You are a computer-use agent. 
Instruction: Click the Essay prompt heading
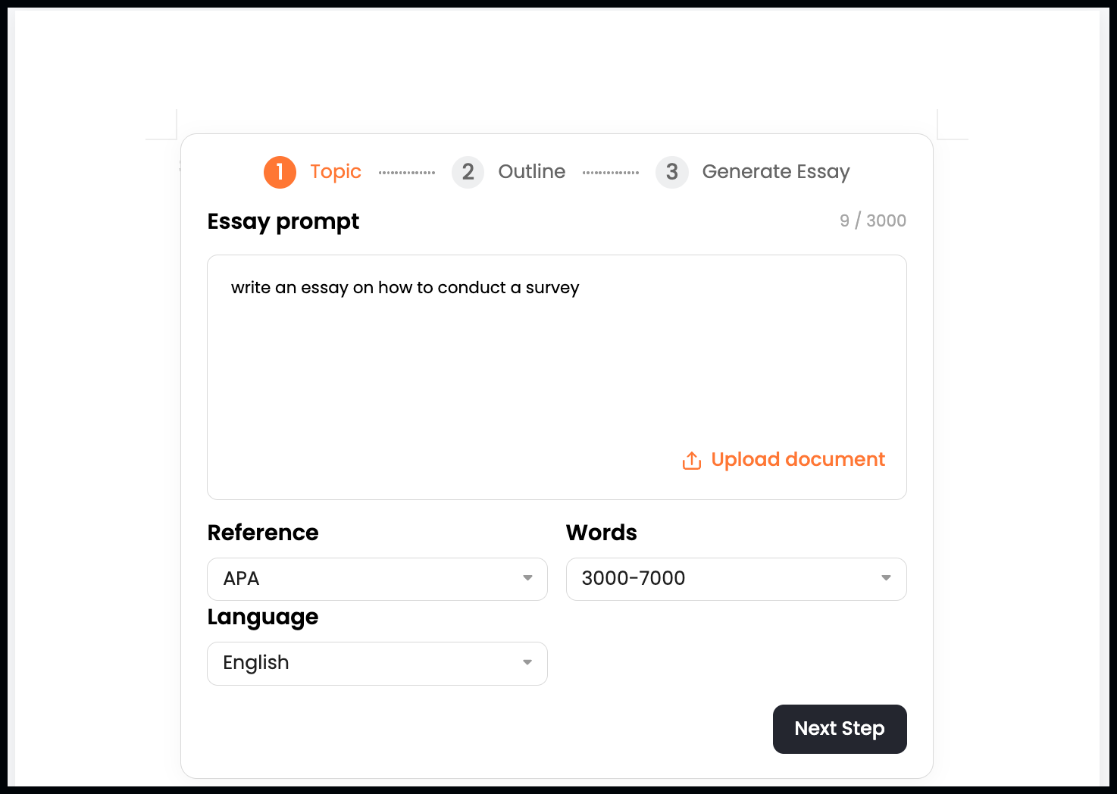(283, 221)
